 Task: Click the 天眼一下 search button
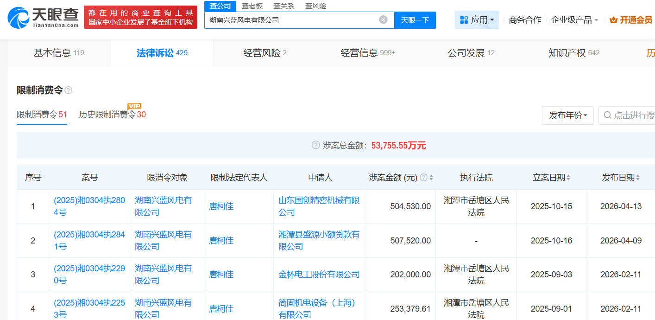click(415, 20)
